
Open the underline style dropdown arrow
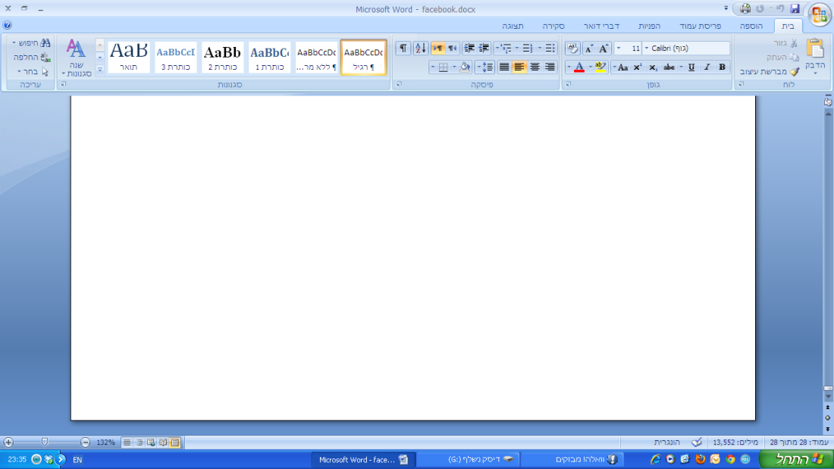[x=682, y=67]
